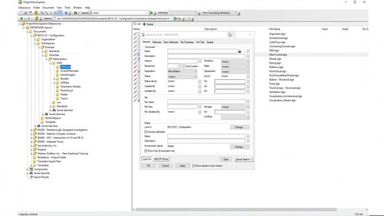Switch to the Attributes tab
The height and width of the screenshot is (216, 384).
[157, 43]
